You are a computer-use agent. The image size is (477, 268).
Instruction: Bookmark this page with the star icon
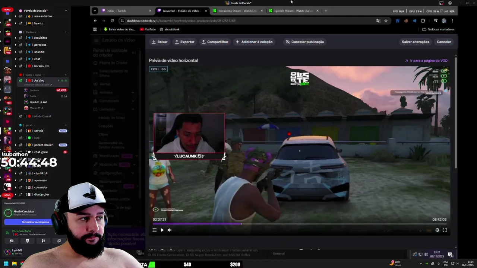tap(386, 21)
